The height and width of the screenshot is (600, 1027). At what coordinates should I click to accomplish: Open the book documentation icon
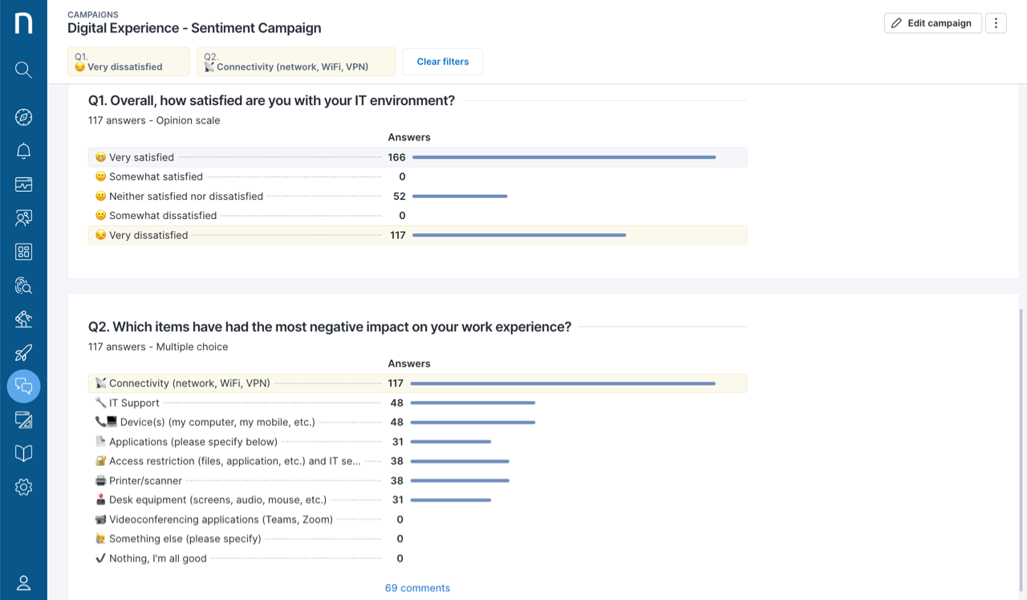(23, 453)
